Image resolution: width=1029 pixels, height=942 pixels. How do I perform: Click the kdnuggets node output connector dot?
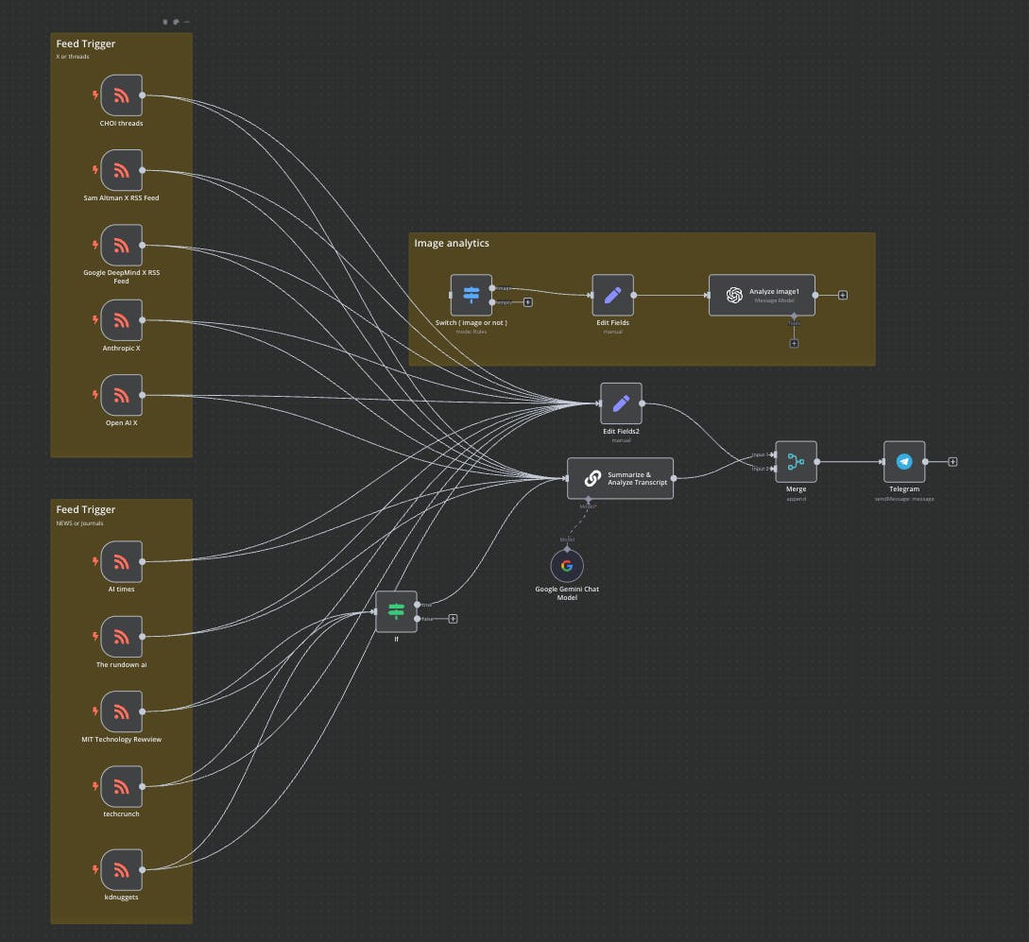[x=143, y=870]
